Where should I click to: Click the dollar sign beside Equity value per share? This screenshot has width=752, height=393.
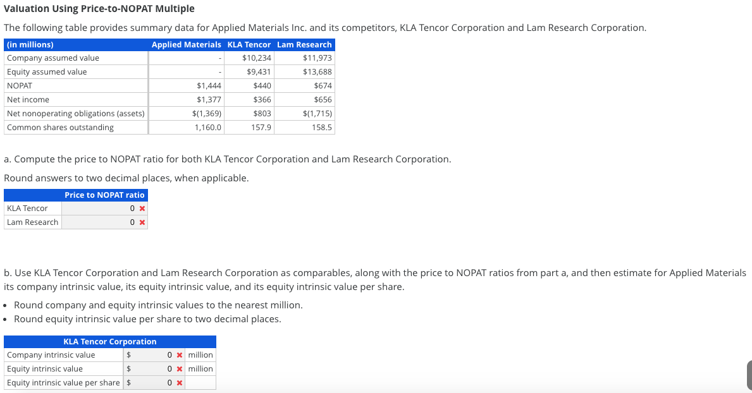128,382
